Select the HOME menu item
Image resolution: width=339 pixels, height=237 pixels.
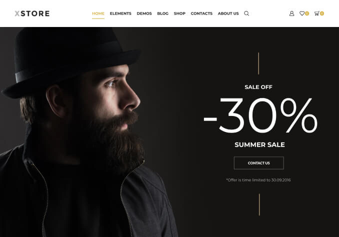coord(98,13)
